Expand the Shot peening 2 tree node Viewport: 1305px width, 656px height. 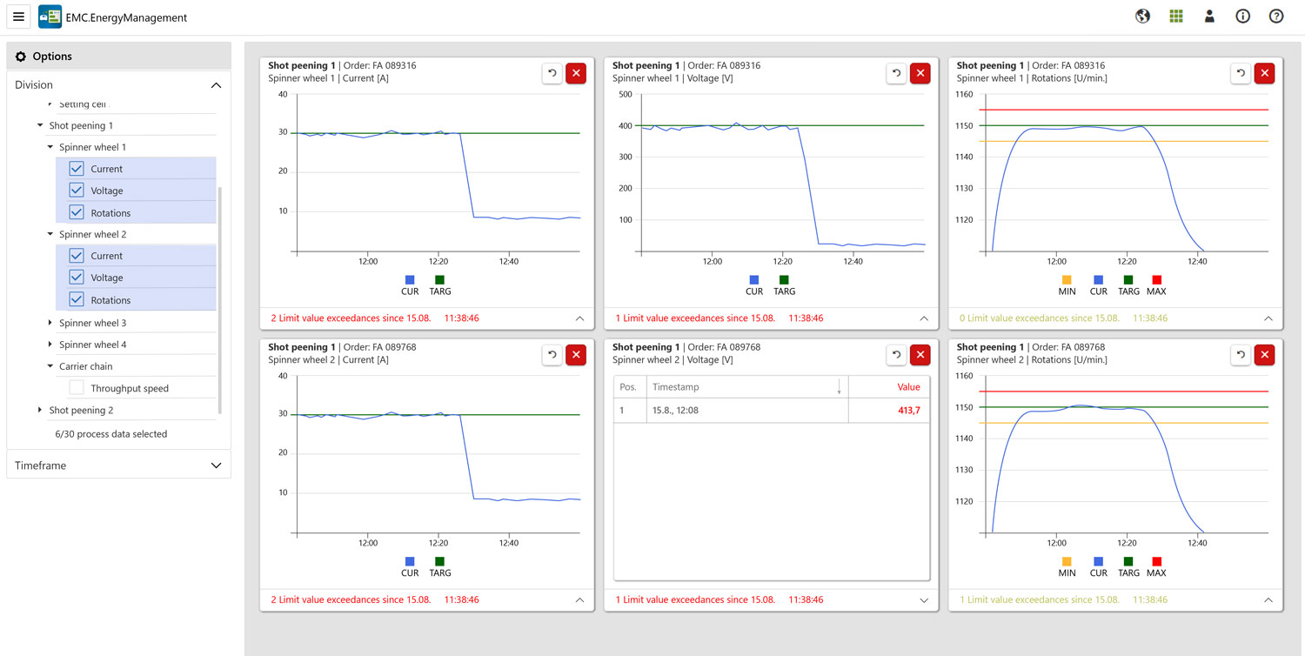[40, 410]
